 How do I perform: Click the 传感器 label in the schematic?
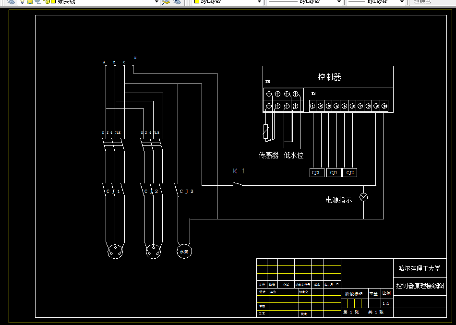268,155
